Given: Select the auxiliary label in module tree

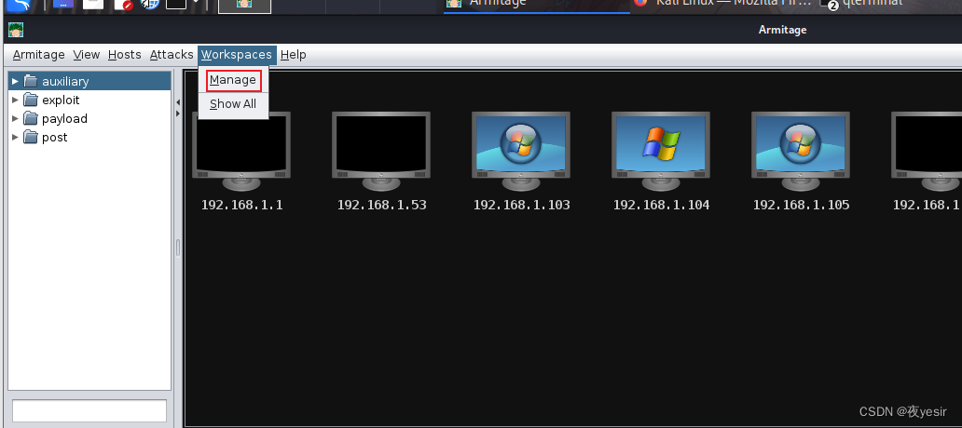Looking at the screenshot, I should 65,81.
